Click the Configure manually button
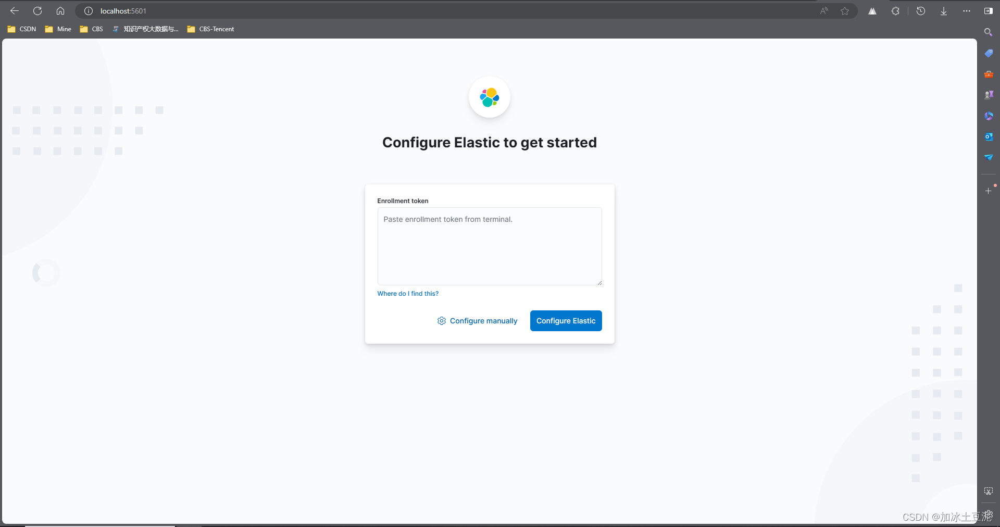The width and height of the screenshot is (1000, 527). click(478, 321)
